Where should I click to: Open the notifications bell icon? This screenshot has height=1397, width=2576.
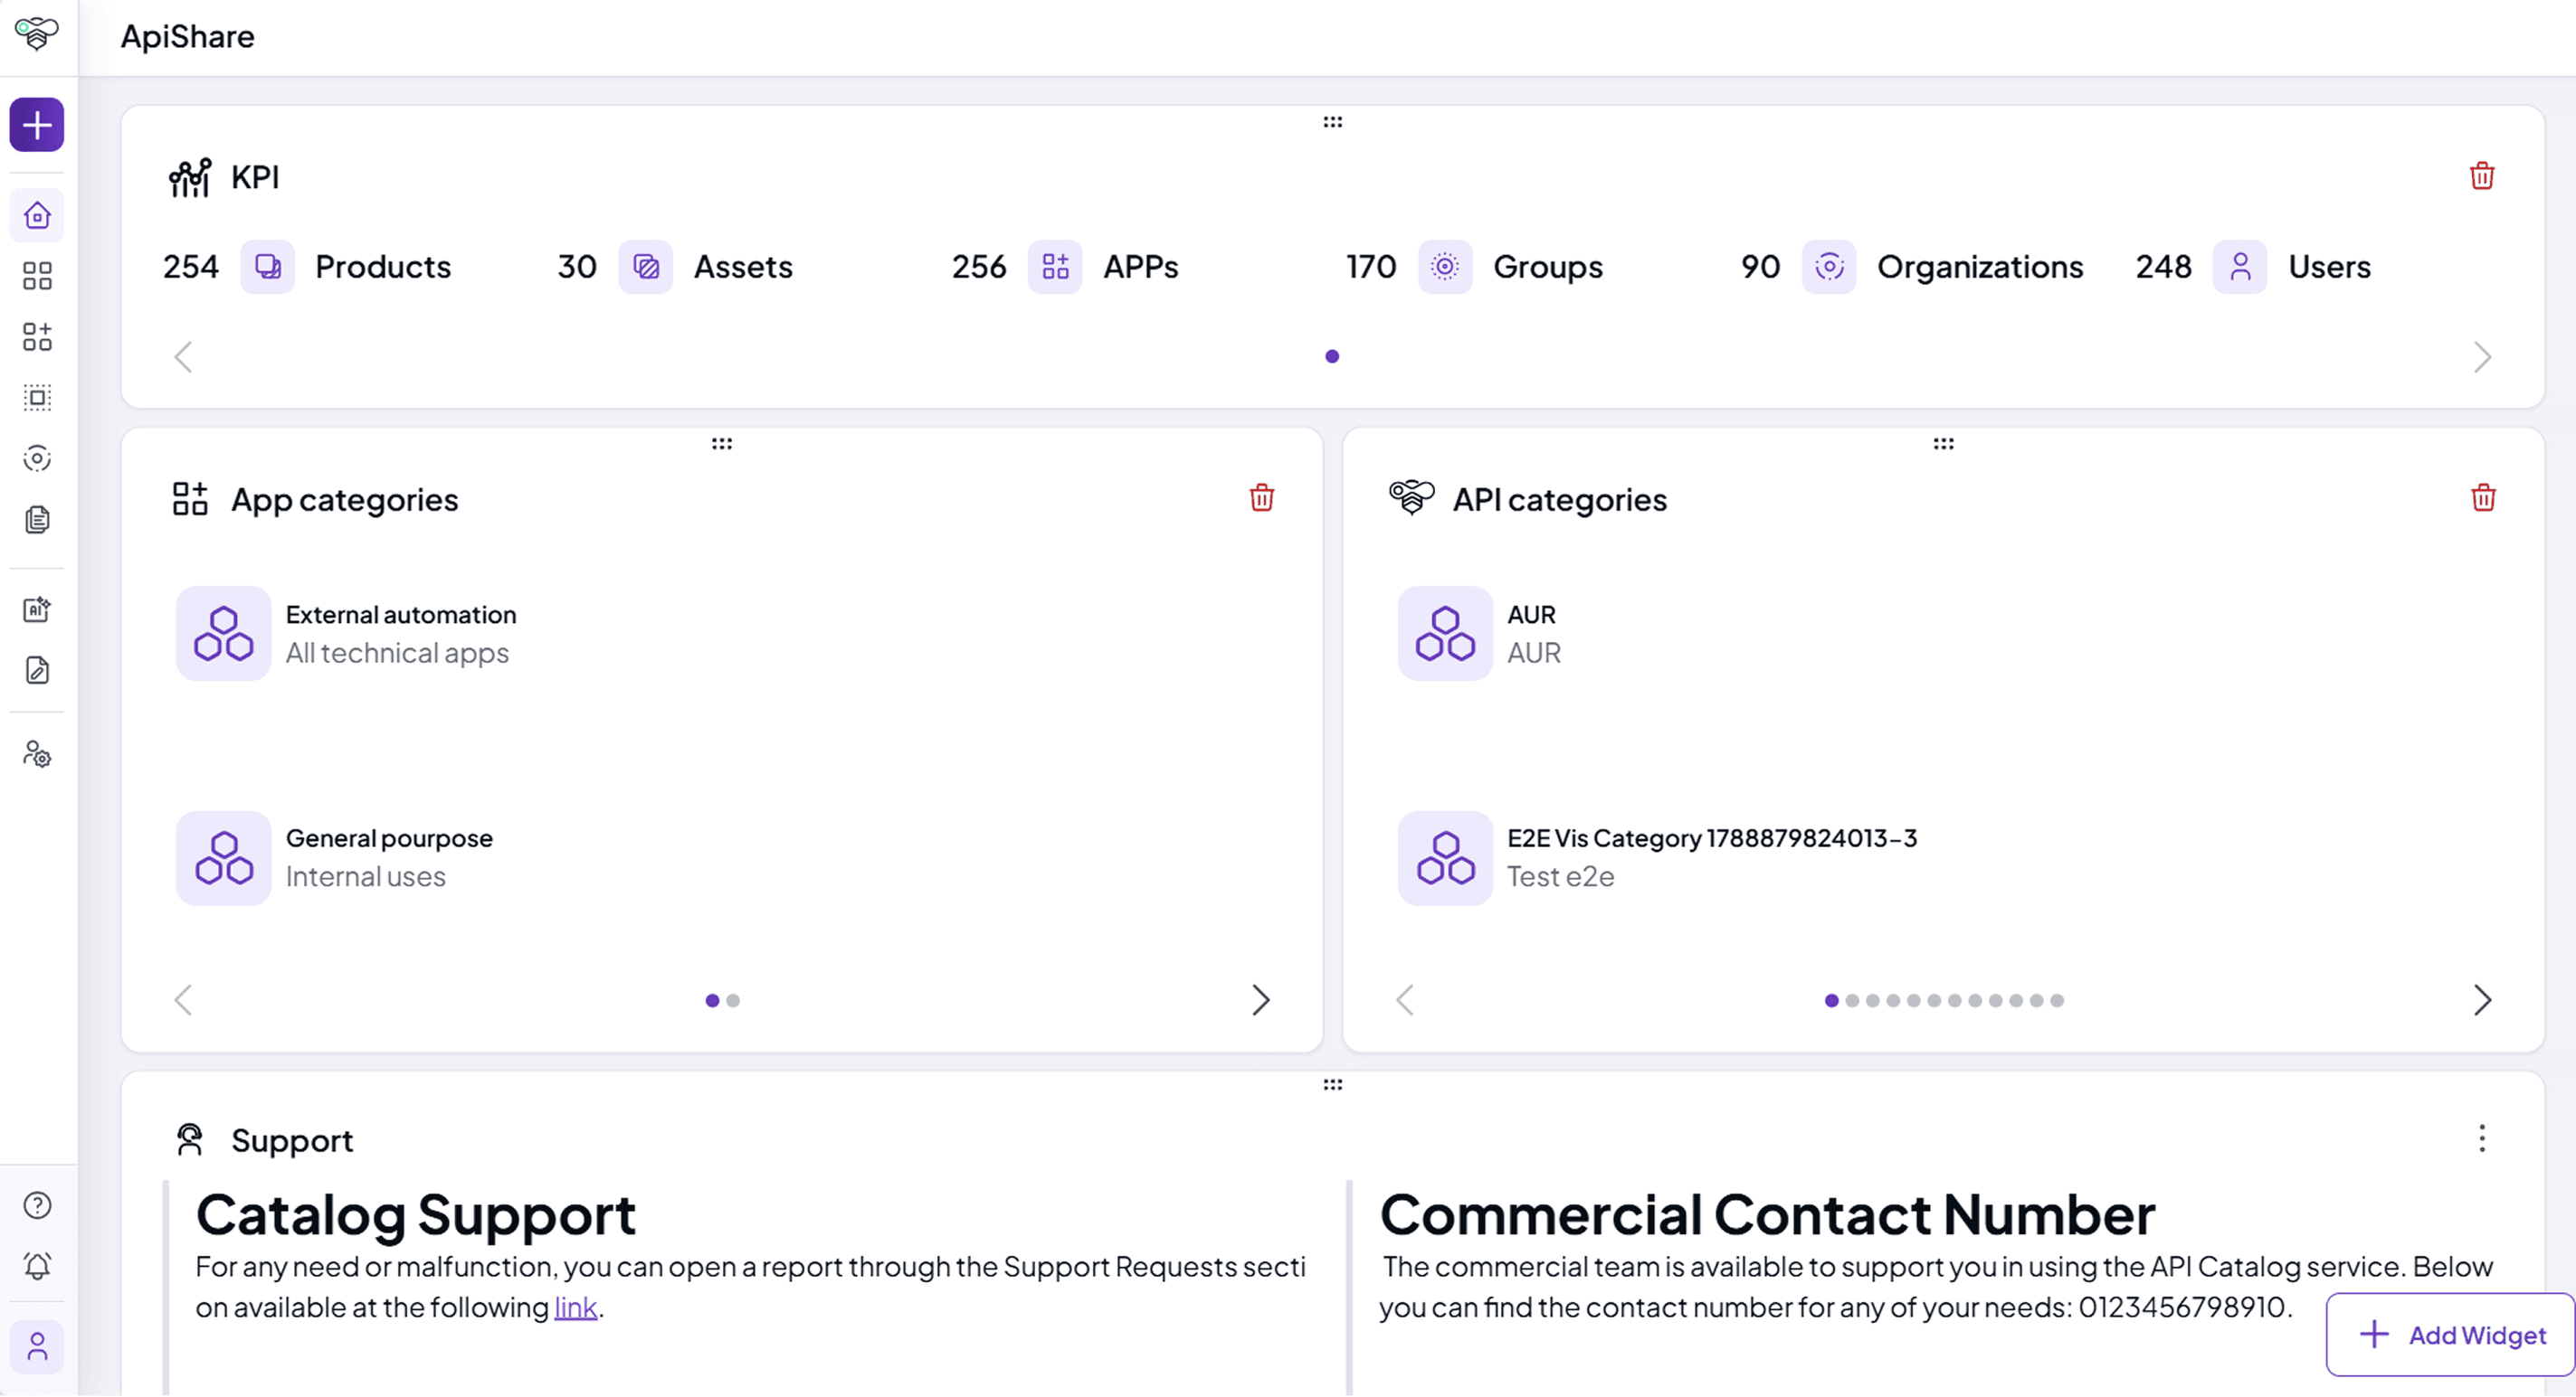pyautogui.click(x=37, y=1267)
